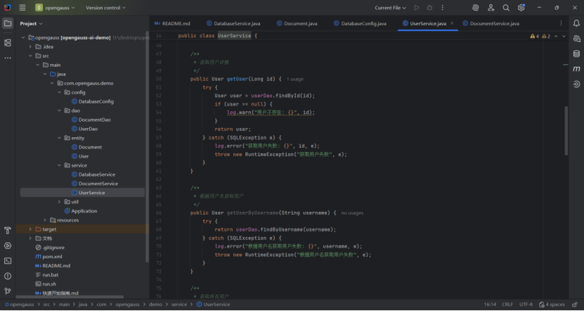Open more run actions menu
584x311 pixels.
tap(443, 8)
